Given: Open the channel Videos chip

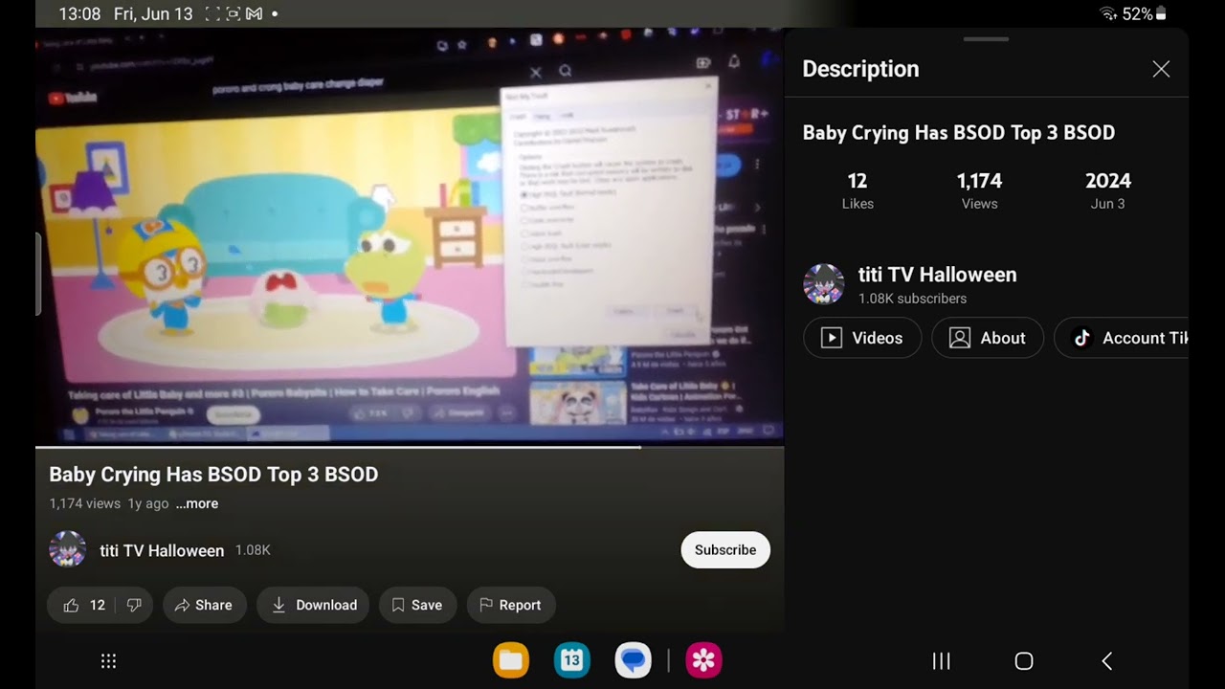Looking at the screenshot, I should tap(862, 338).
